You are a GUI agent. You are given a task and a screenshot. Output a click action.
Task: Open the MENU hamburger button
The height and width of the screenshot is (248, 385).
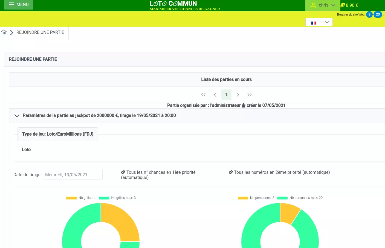coord(19,5)
